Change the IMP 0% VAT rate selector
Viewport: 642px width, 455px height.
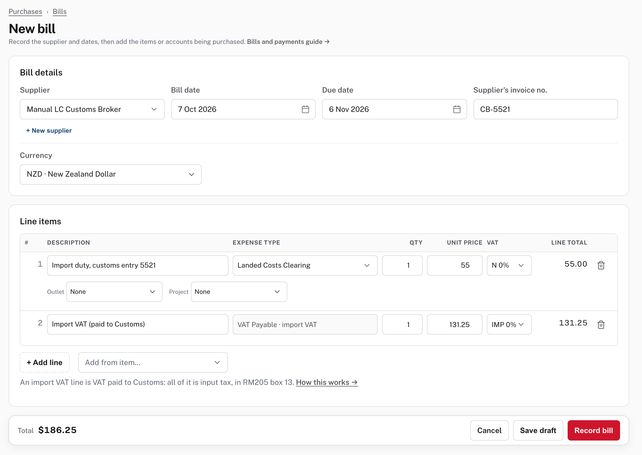pyautogui.click(x=509, y=324)
